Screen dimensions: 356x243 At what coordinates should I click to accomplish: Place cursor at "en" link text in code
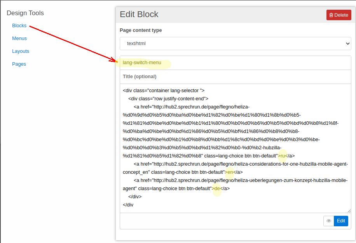[230, 172]
